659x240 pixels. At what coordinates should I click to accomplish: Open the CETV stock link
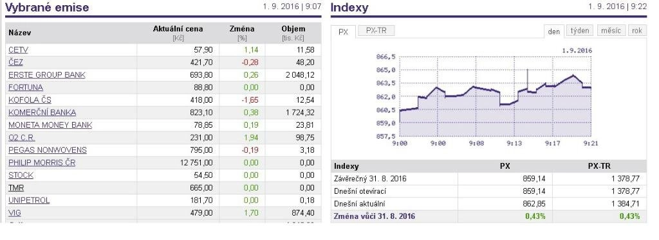(x=18, y=50)
